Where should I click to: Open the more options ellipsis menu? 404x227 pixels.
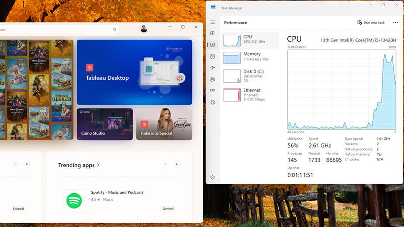click(395, 23)
